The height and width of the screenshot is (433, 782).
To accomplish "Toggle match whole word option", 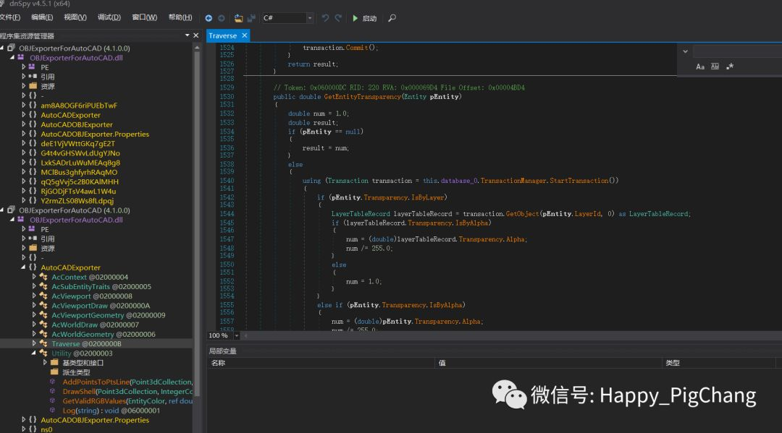I will pyautogui.click(x=715, y=67).
